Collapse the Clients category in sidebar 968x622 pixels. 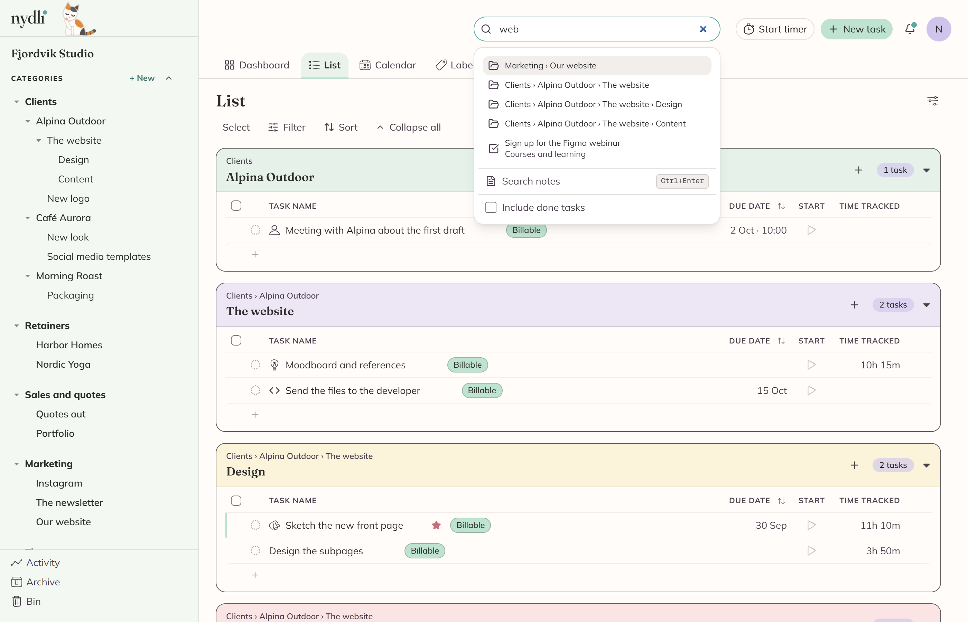pos(17,102)
